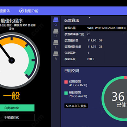Click device name WDC WDS120G2G0A-00JH30
127x127 pixels.
click(x=107, y=28)
